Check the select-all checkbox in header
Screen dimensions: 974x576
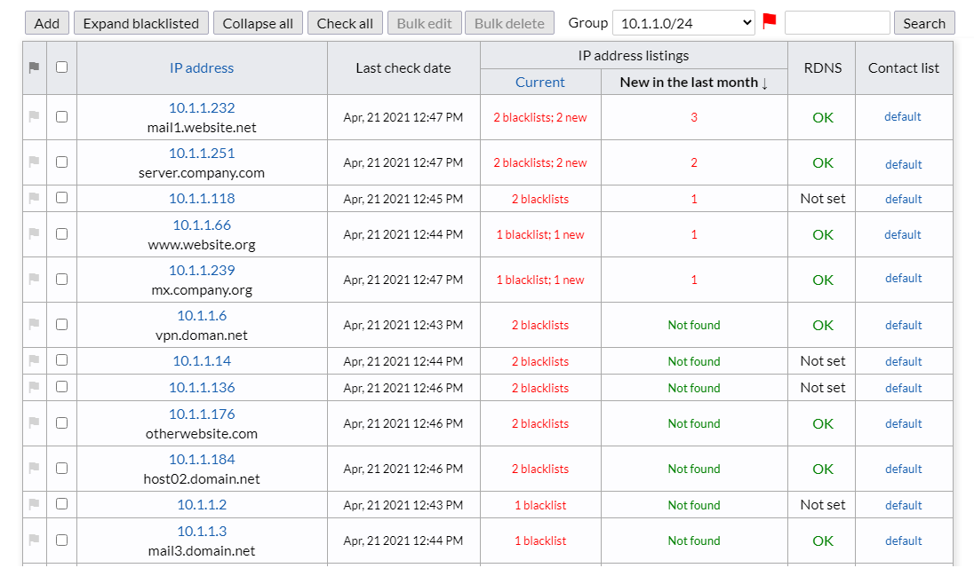click(x=60, y=67)
